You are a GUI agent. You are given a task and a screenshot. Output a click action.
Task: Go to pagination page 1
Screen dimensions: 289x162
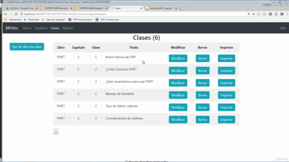[x=56, y=132]
